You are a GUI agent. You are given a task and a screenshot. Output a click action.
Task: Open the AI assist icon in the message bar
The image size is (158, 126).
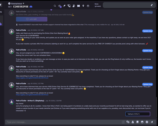tap(123, 122)
